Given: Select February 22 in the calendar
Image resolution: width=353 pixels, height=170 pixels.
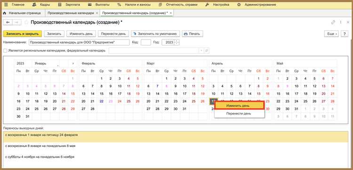Looking at the screenshot, I should pos(102,101).
